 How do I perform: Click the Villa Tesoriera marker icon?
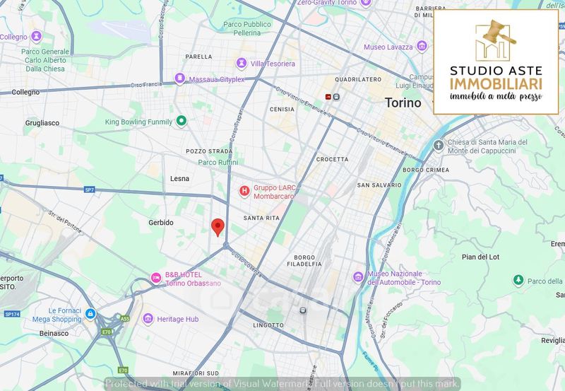click(x=242, y=64)
